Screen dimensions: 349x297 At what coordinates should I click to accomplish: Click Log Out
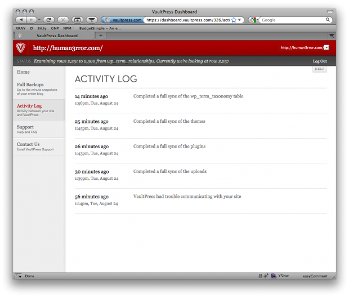pos(320,61)
